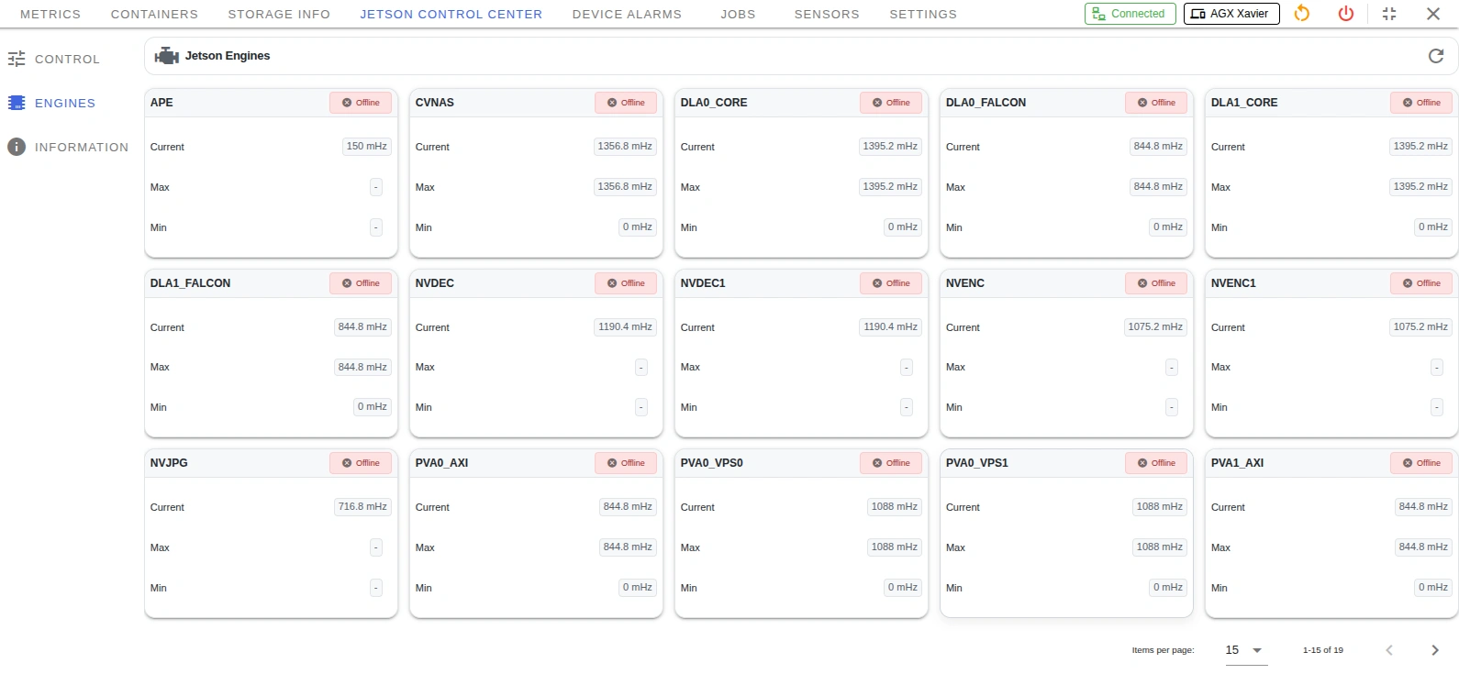Go to next page of engines
The height and width of the screenshot is (674, 1459).
pos(1434,650)
